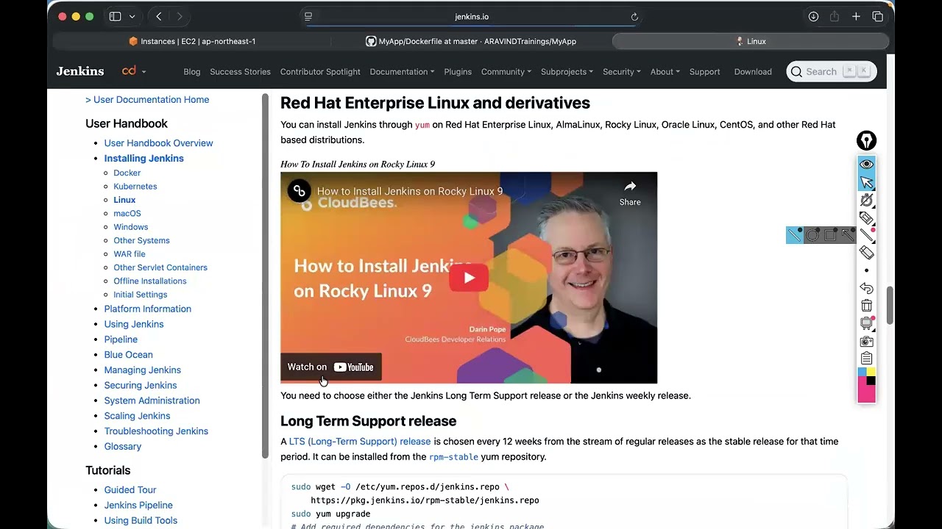Undo the last annotation
The image size is (942, 529).
pos(866,288)
